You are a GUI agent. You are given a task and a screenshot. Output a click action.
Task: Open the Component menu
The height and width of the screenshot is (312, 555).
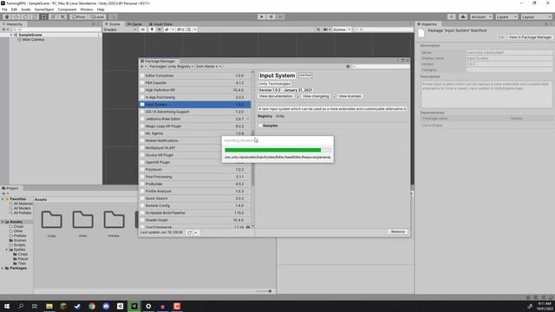(x=67, y=10)
